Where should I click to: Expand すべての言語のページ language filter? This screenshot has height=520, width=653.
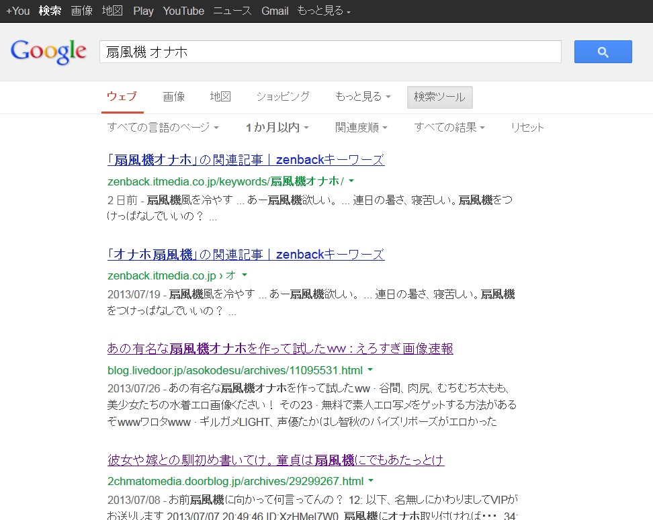pyautogui.click(x=163, y=127)
